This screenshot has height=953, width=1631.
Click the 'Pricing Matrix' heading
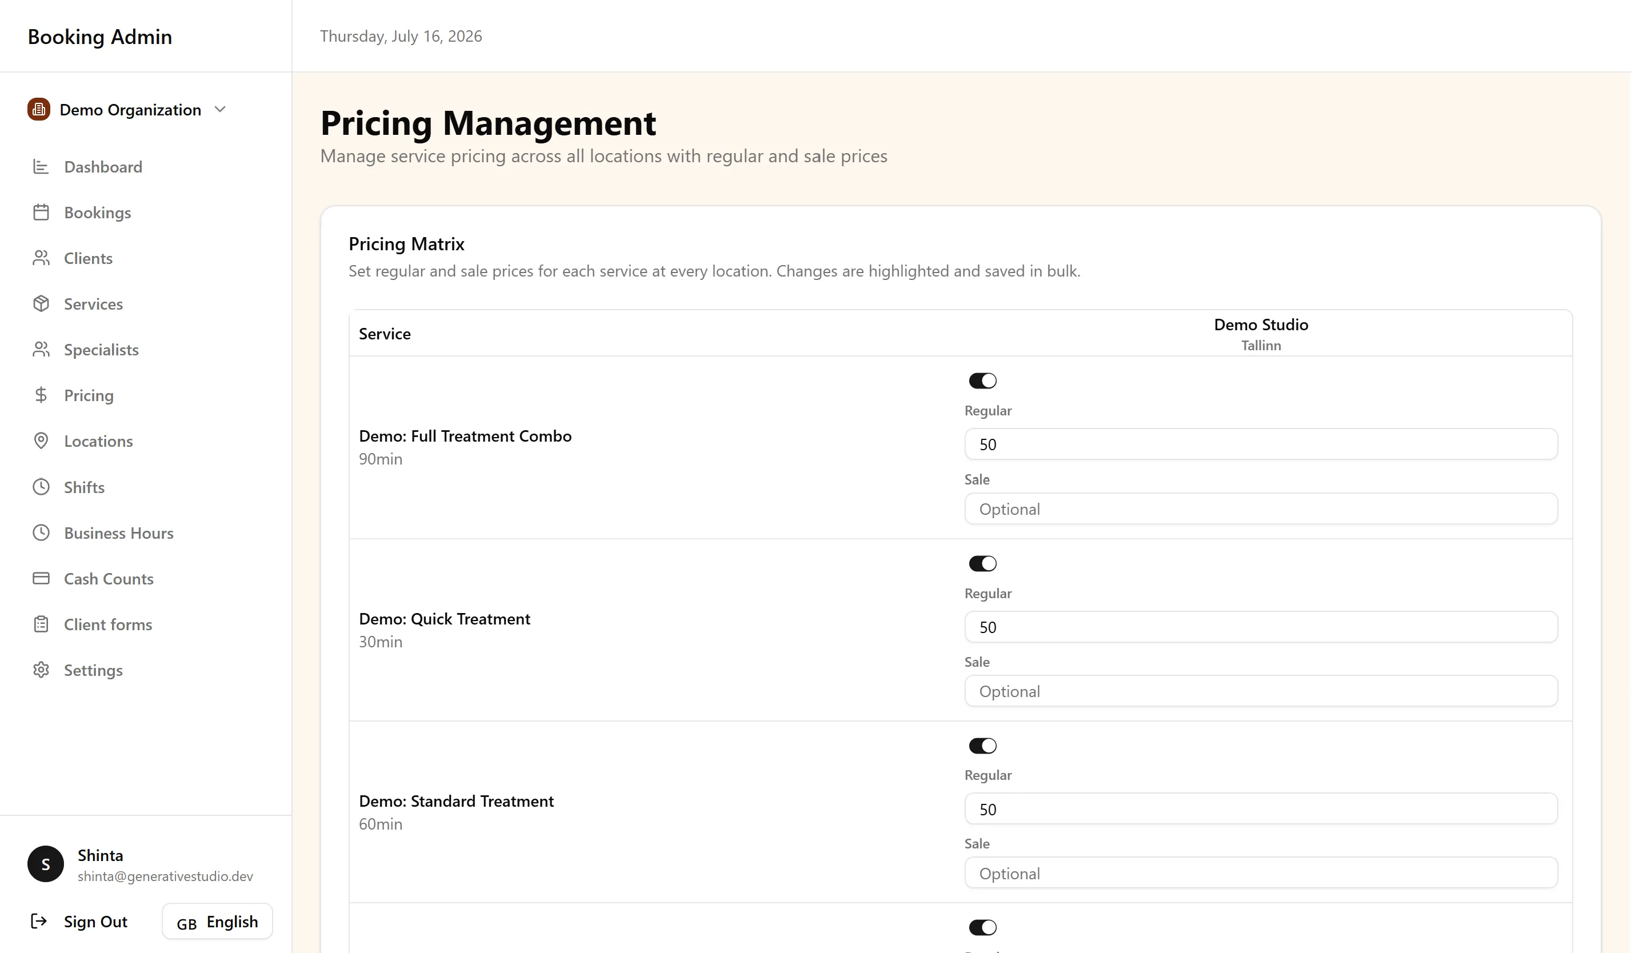pos(406,244)
